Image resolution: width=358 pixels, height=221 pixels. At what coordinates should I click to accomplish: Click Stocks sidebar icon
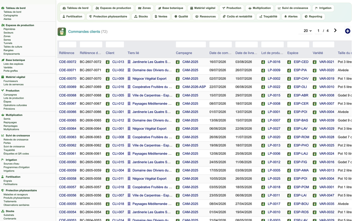[3, 211]
